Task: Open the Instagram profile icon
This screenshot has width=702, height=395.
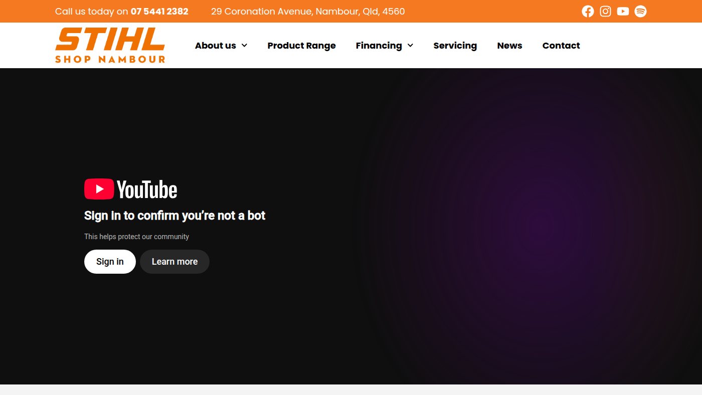Action: (x=605, y=11)
